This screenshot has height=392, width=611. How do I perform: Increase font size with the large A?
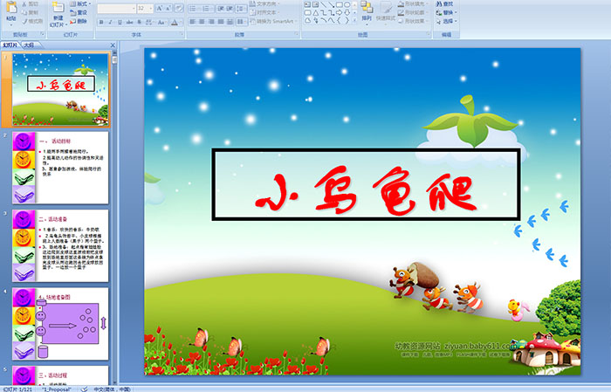pyautogui.click(x=160, y=8)
